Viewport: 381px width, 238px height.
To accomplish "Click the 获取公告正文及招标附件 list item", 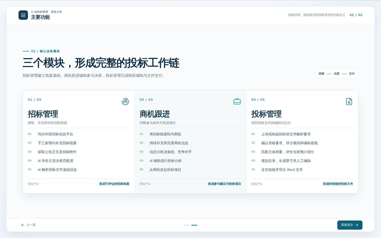I will pyautogui.click(x=57, y=152).
